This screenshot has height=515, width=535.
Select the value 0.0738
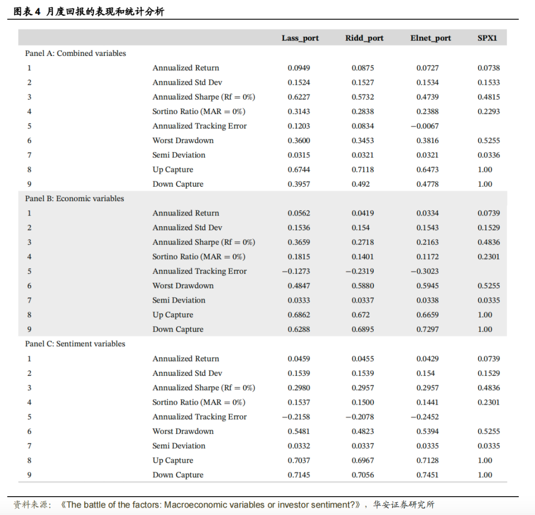coord(488,68)
